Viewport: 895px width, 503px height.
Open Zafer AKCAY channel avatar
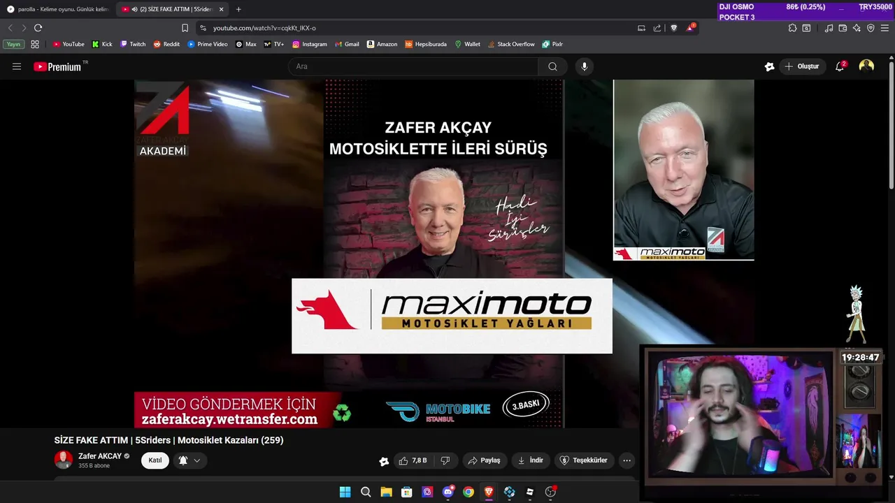(64, 460)
